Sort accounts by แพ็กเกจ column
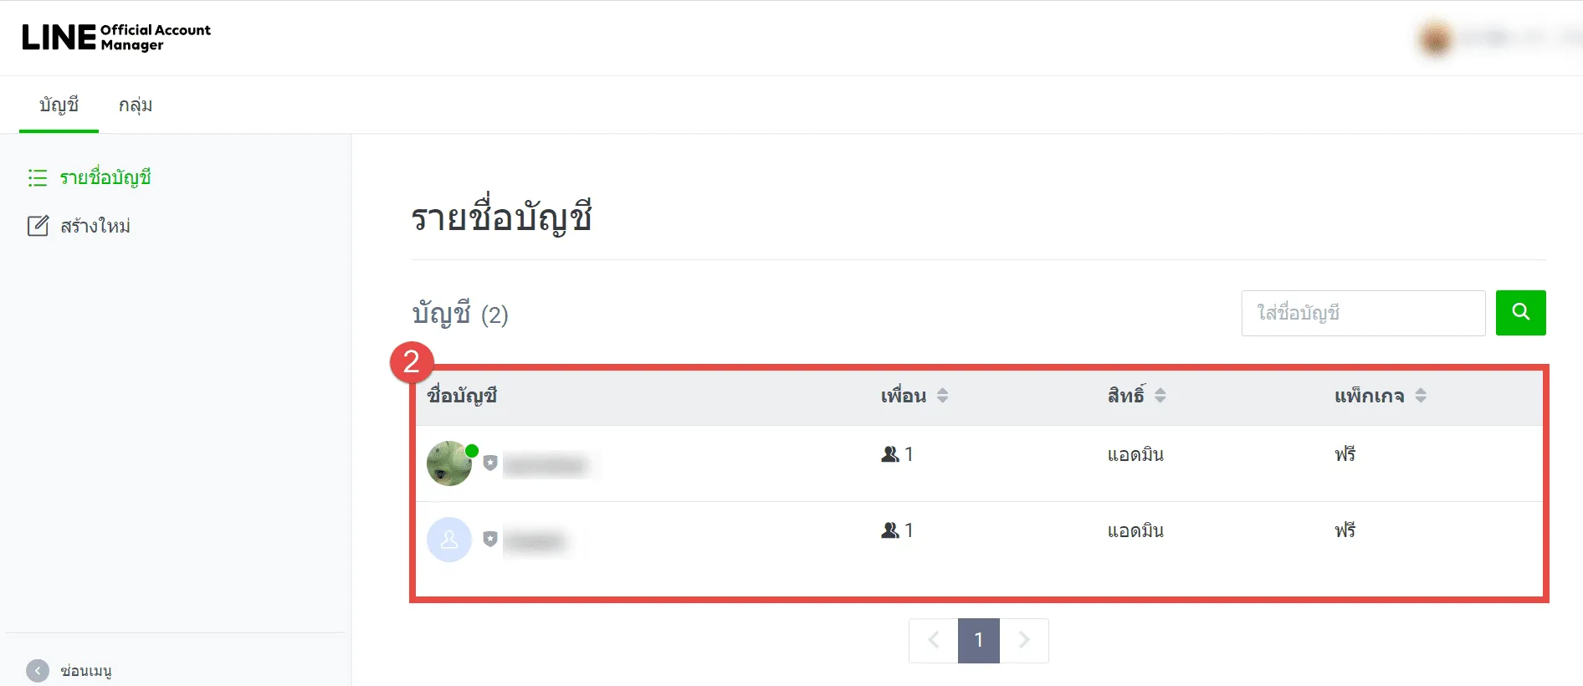The height and width of the screenshot is (686, 1583). pyautogui.click(x=1421, y=396)
